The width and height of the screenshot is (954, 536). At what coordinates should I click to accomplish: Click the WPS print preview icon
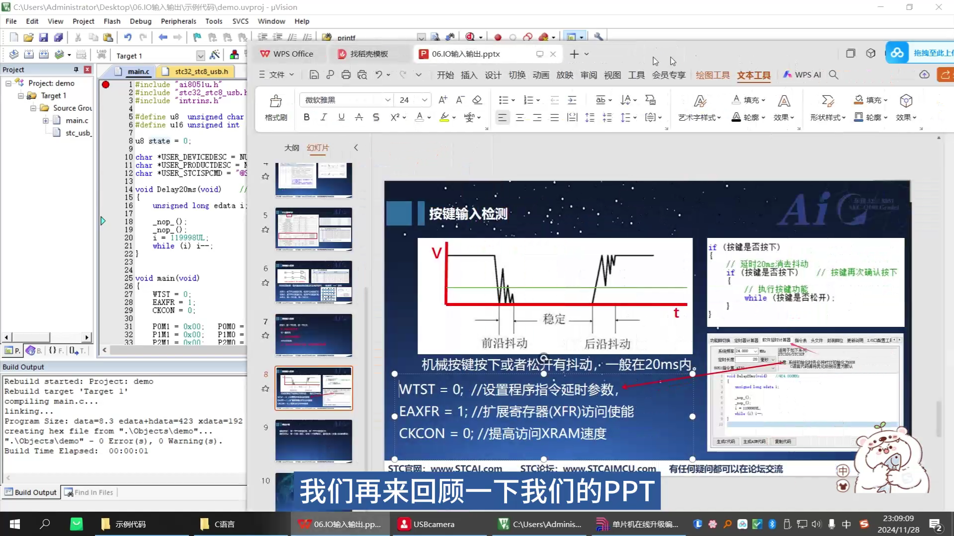(362, 75)
